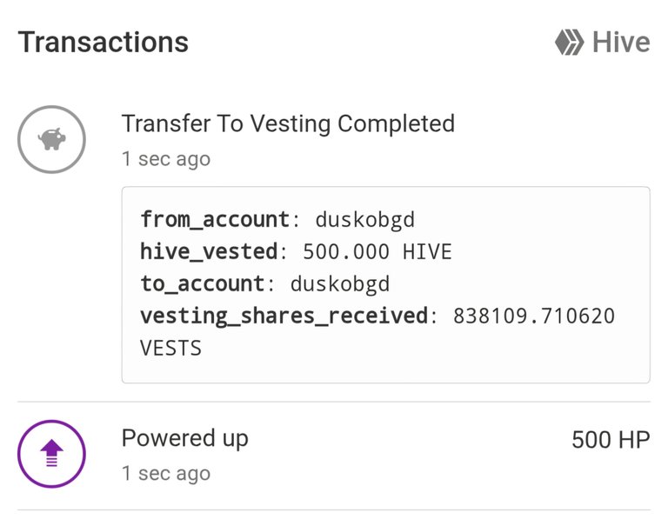Click the 500 HP amount
Screen dimensions: 668x519
pyautogui.click(x=611, y=440)
